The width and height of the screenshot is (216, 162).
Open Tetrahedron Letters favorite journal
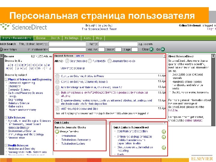click(73, 144)
